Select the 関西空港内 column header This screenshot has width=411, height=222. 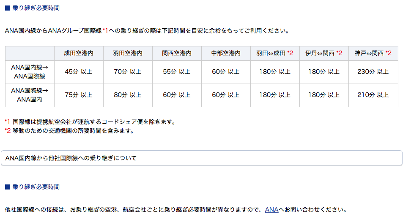pos(177,53)
